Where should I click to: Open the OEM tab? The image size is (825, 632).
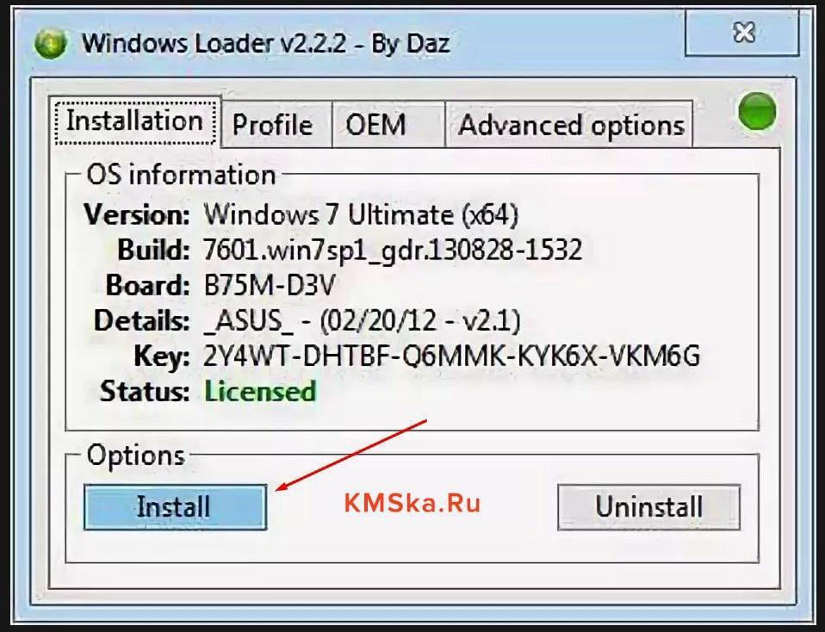click(x=388, y=125)
